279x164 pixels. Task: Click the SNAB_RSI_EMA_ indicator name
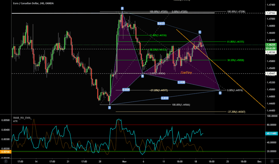[22, 118]
